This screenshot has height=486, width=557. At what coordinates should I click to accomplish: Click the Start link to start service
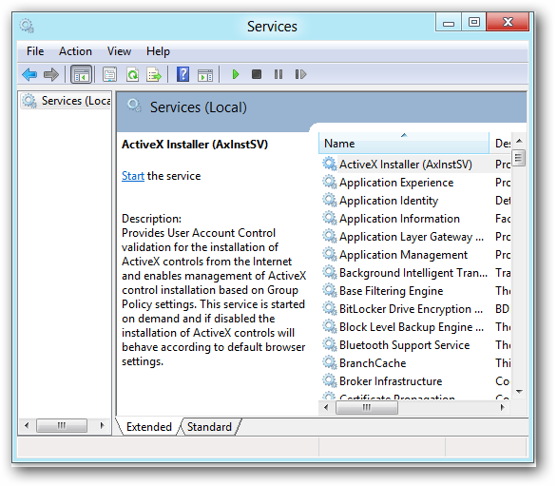(133, 176)
